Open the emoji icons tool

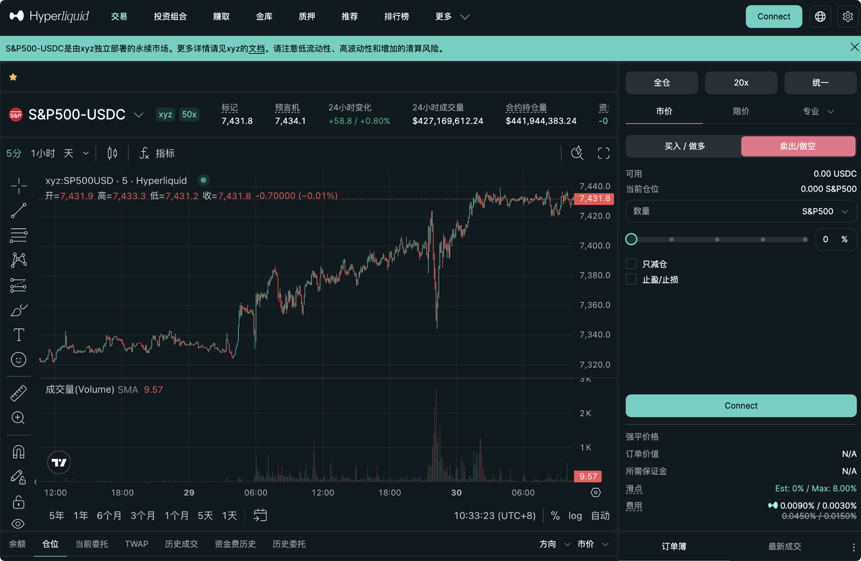click(x=18, y=360)
